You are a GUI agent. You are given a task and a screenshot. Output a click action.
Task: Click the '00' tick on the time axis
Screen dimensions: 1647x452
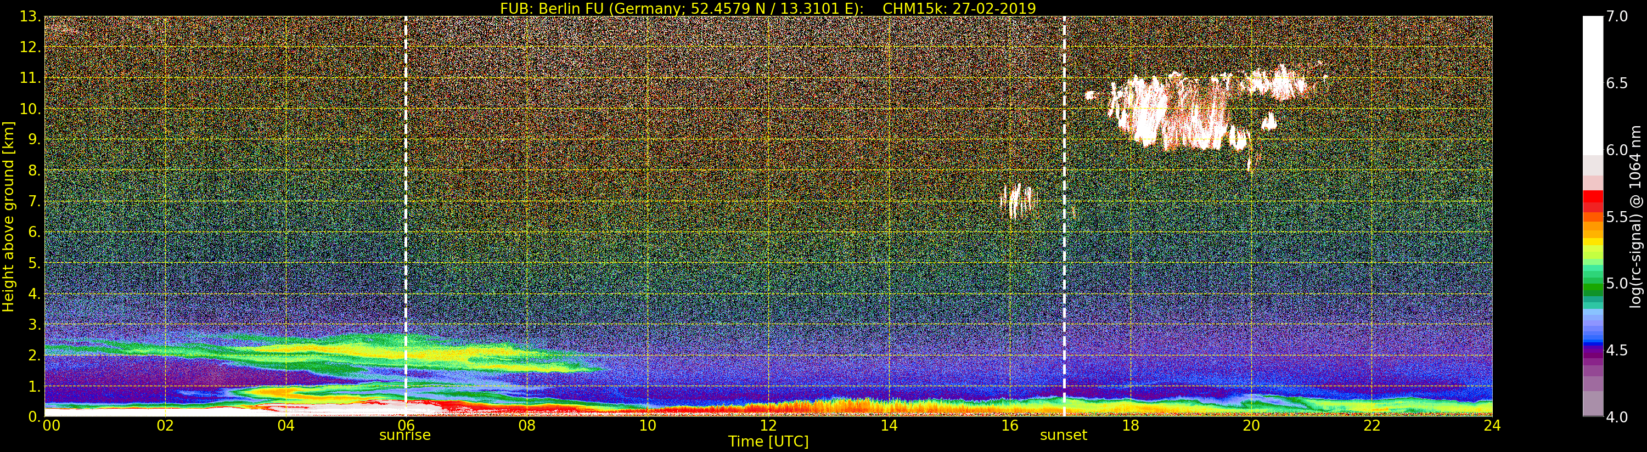pos(51,425)
